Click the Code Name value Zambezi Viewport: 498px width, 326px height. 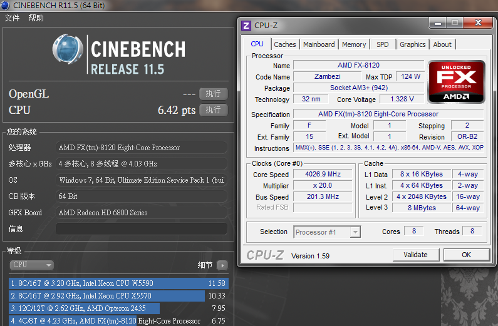[x=327, y=76]
